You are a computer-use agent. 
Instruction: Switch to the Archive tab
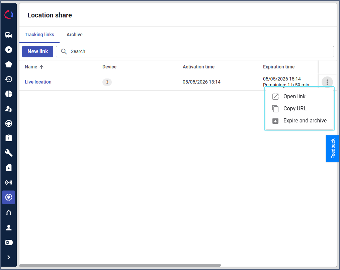click(x=74, y=35)
